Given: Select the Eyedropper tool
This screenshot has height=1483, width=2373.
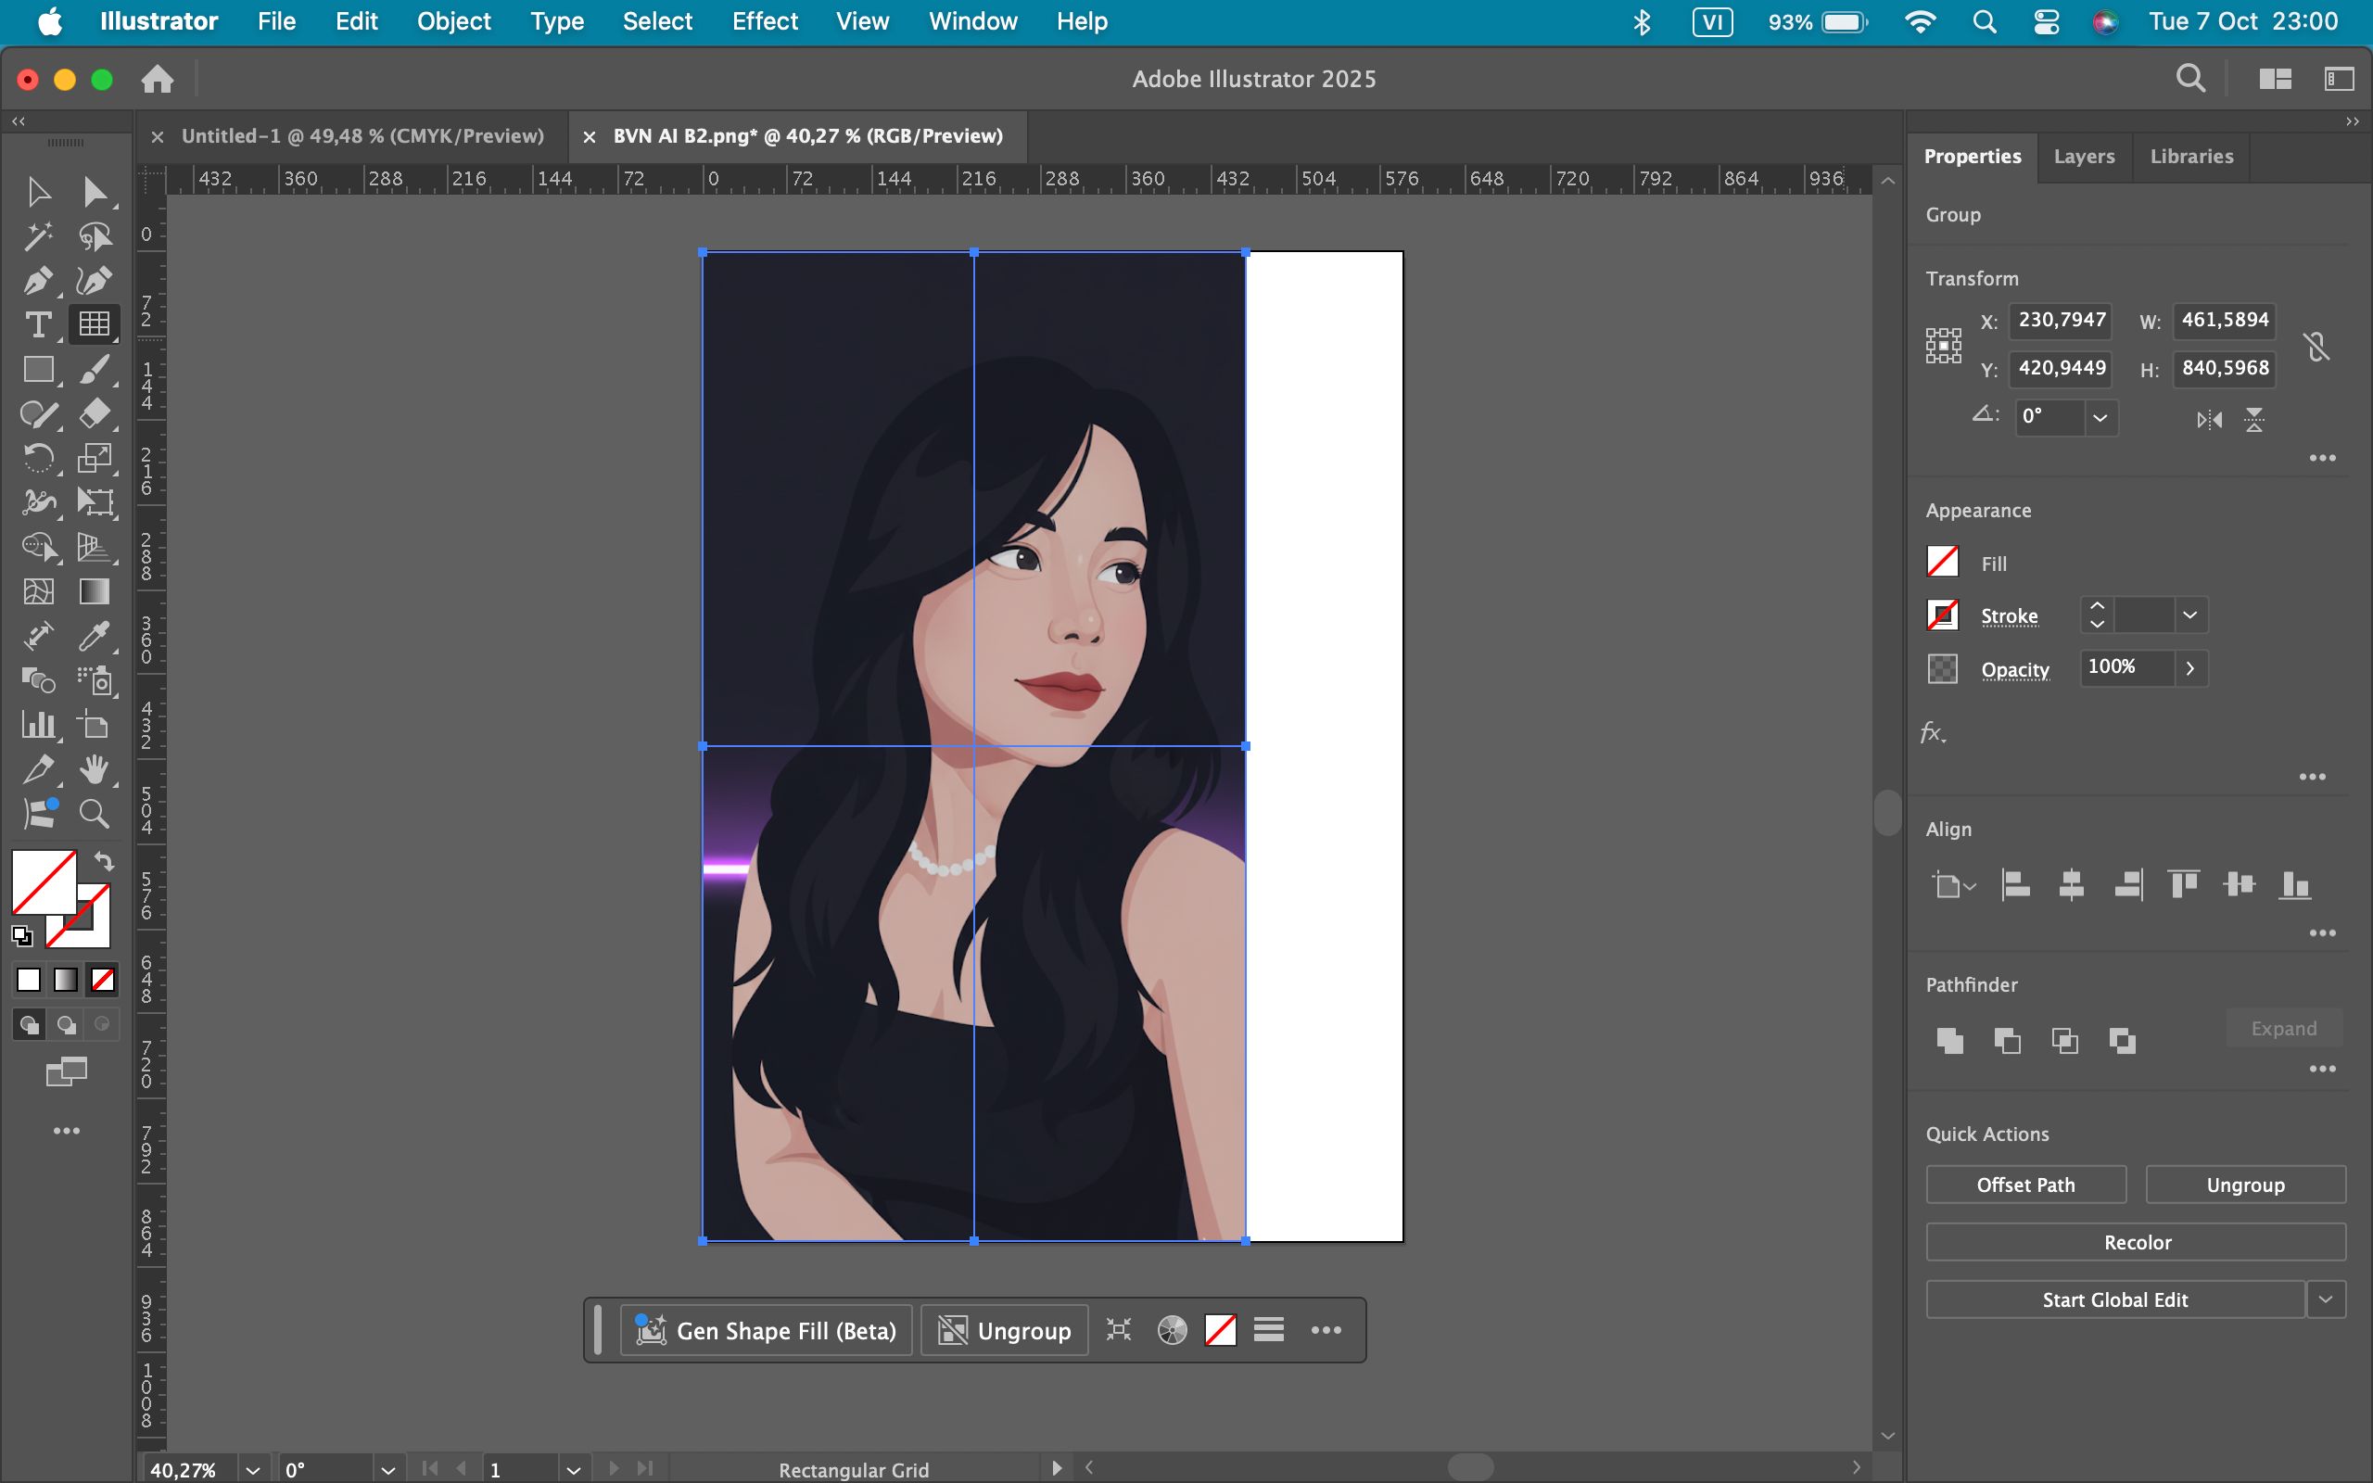Looking at the screenshot, I should 95,636.
